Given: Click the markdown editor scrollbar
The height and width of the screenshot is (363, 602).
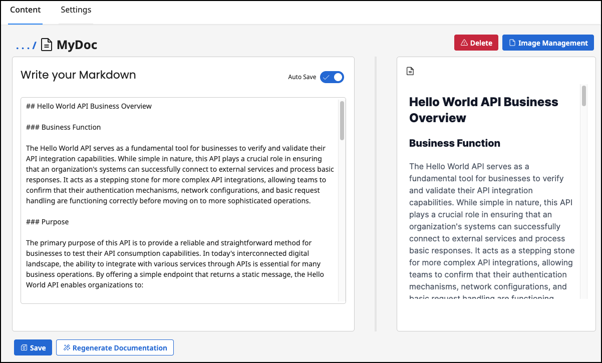Looking at the screenshot, I should [341, 120].
